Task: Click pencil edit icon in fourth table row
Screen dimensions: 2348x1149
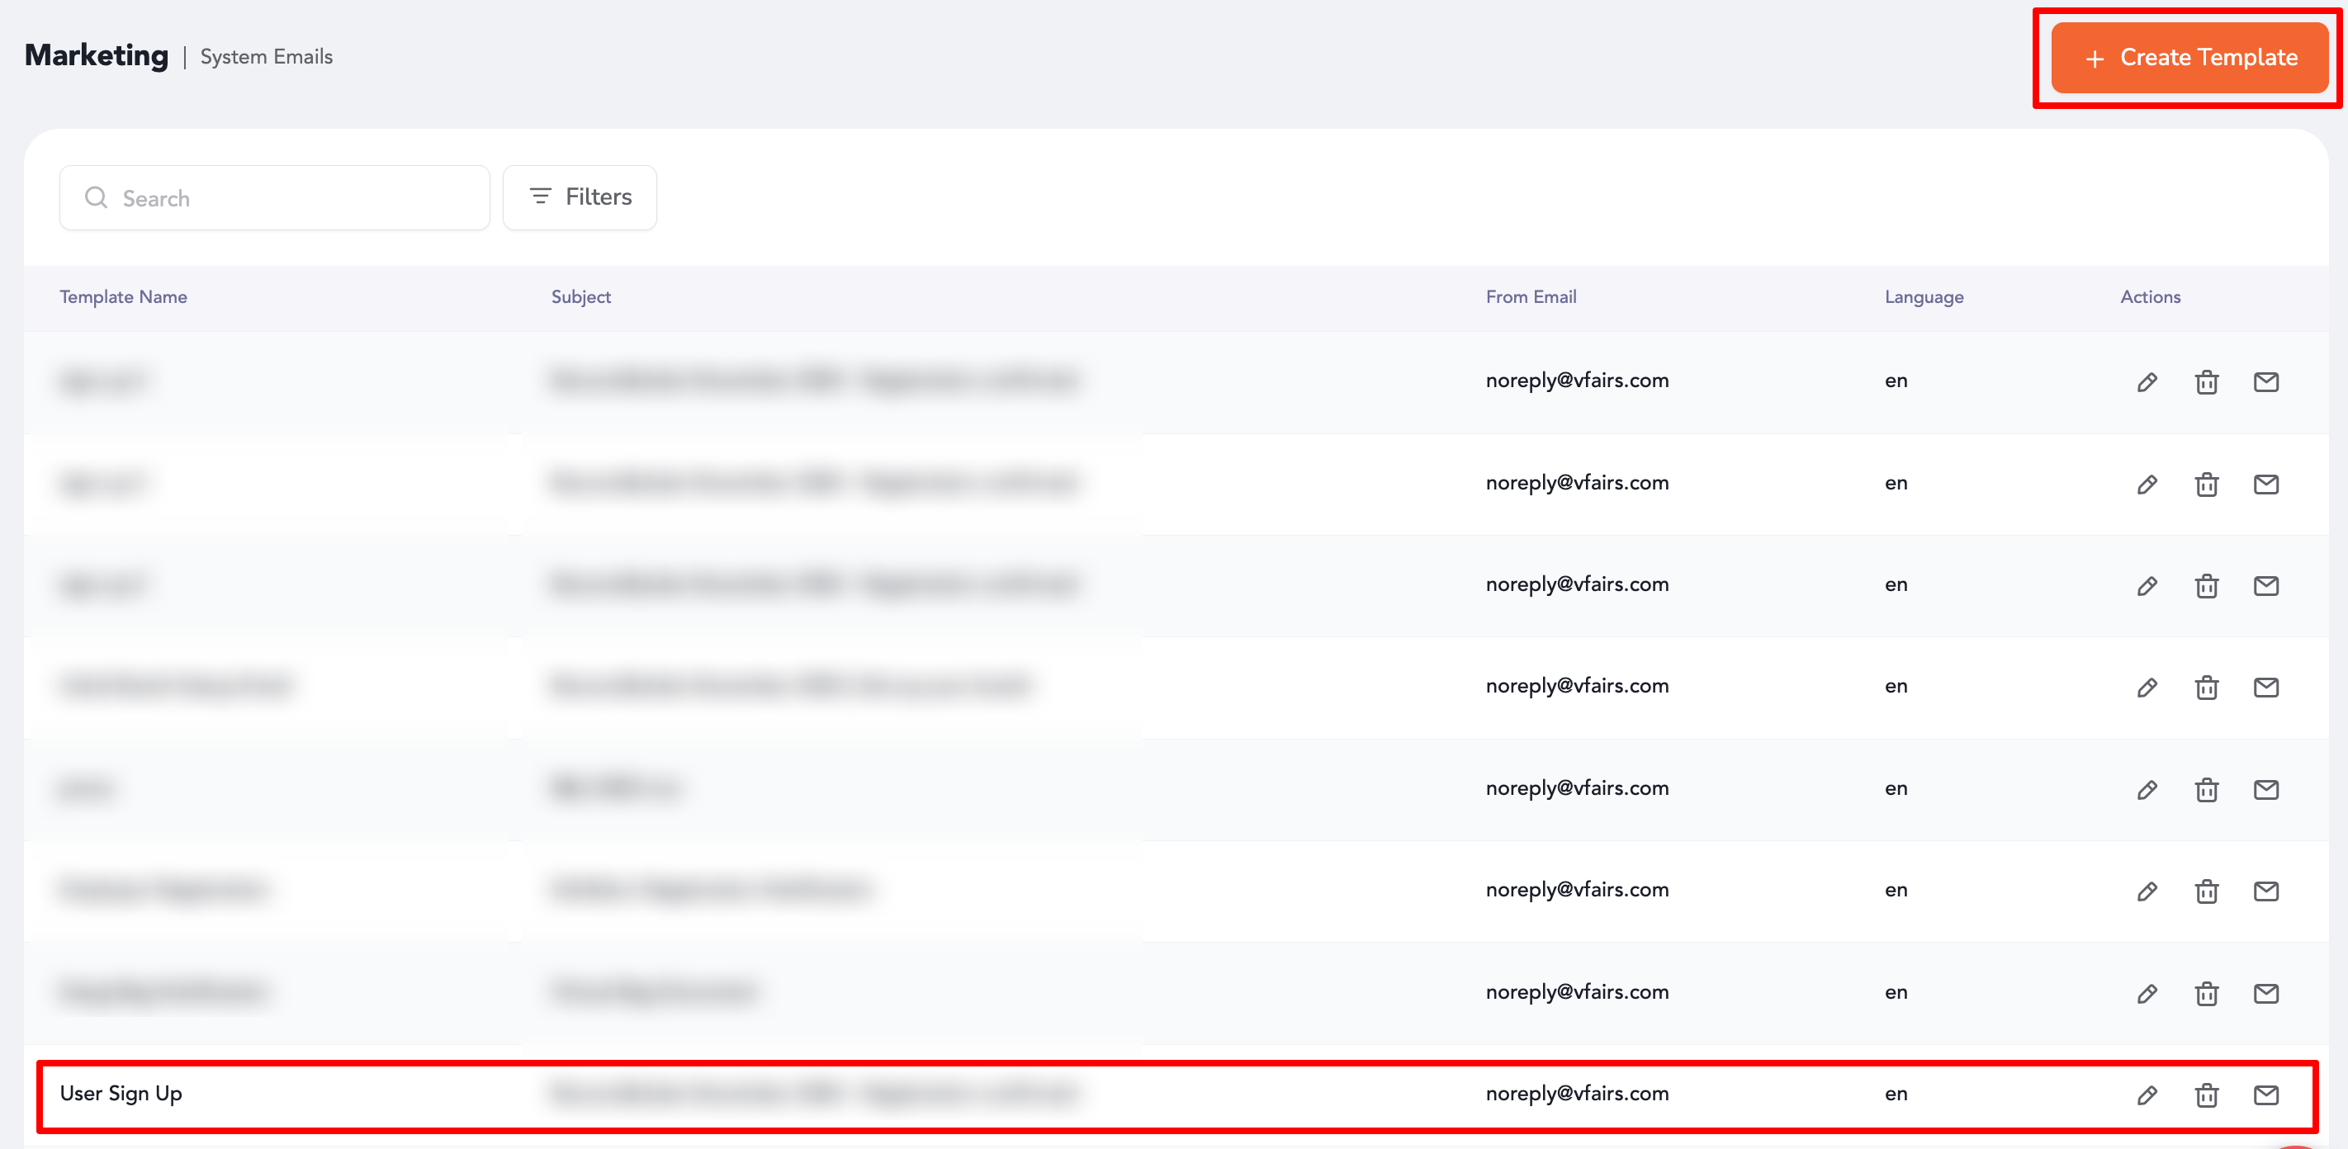Action: tap(2147, 687)
